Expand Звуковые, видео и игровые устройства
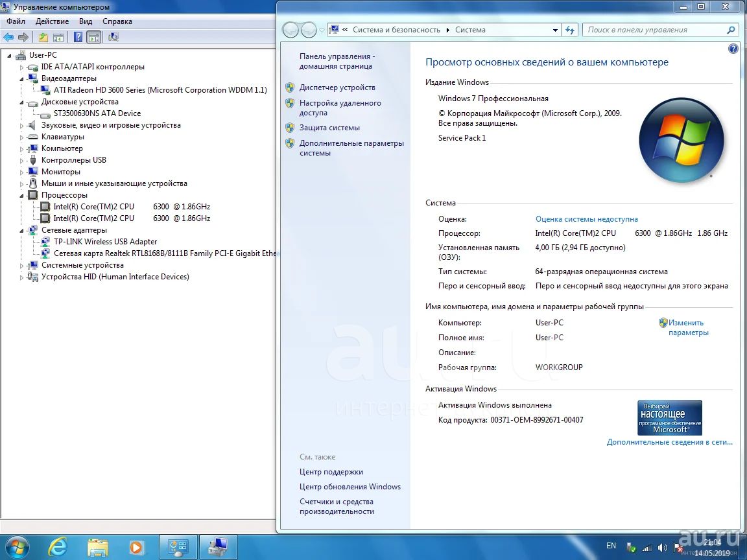Screen dimensions: 747x560 21,125
